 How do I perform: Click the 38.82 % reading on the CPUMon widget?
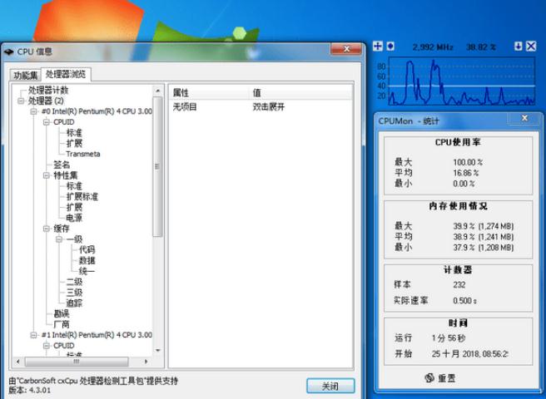(x=481, y=47)
